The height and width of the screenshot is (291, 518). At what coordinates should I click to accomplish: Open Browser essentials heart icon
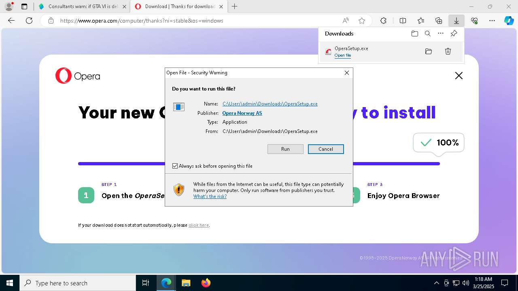coord(474,21)
